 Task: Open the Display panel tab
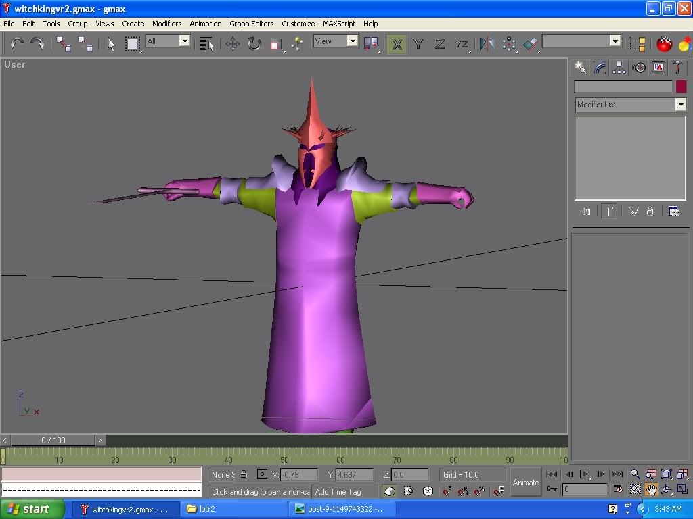(658, 68)
